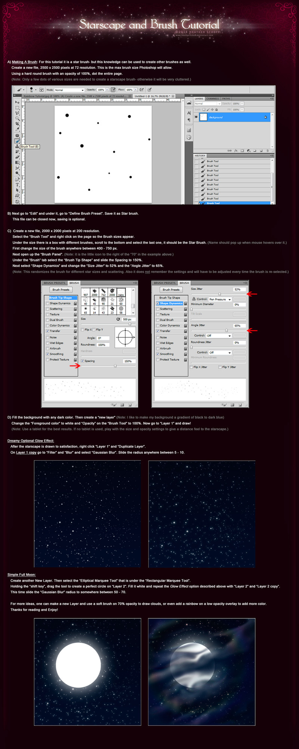Select the Clone Stamp tool

17,146
